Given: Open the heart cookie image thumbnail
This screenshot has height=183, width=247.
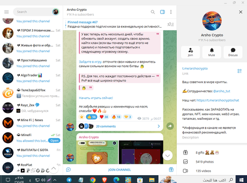Looking at the screenshot, I should [x=97, y=152].
